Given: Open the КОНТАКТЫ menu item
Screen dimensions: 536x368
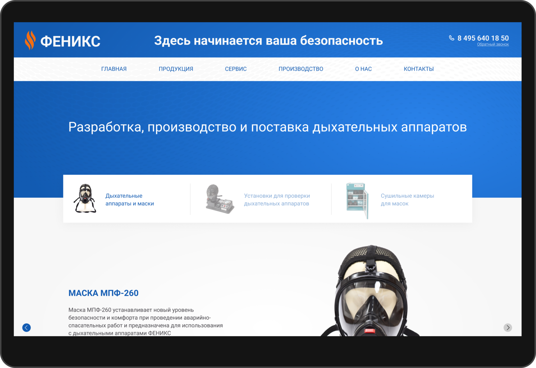Looking at the screenshot, I should click(x=419, y=69).
